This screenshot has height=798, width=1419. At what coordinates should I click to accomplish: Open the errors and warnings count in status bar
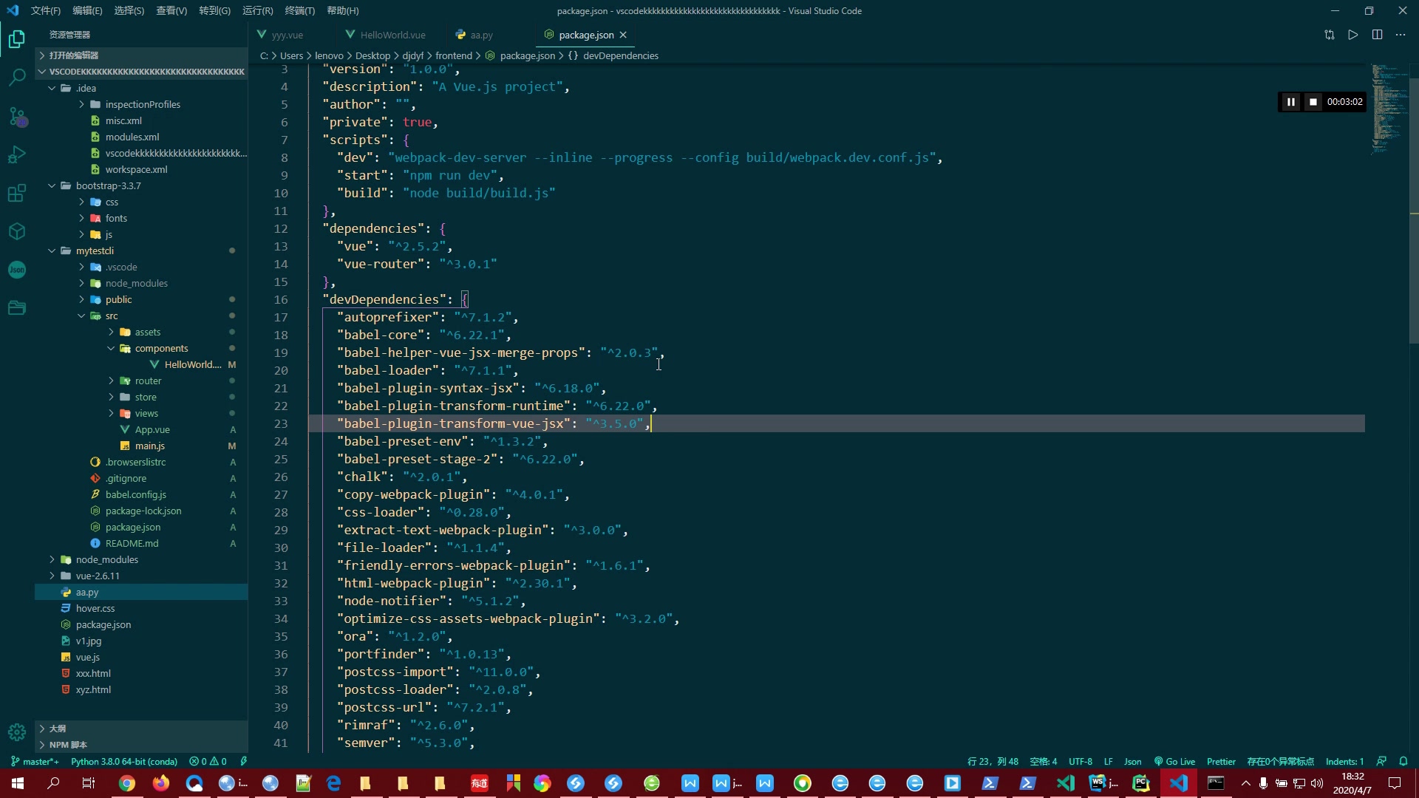pos(208,762)
